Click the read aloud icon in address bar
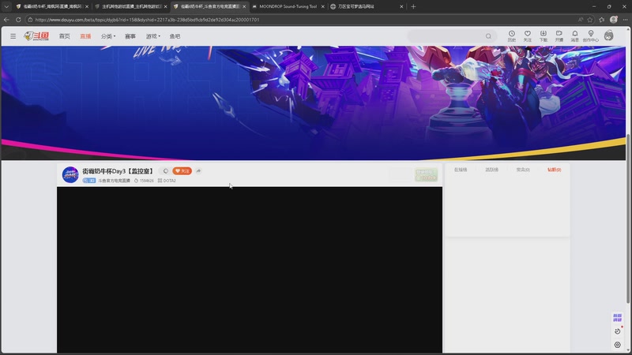Viewport: 632px width, 355px height. 581,19
